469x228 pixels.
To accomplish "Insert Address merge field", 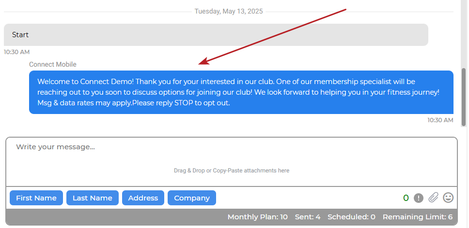I will point(143,198).
